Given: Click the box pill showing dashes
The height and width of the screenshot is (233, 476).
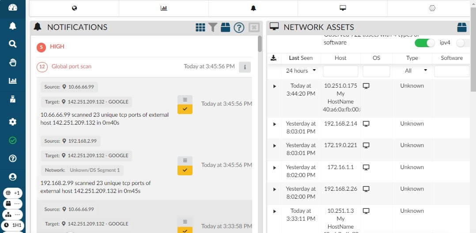Looking at the screenshot, I should 13,203.
